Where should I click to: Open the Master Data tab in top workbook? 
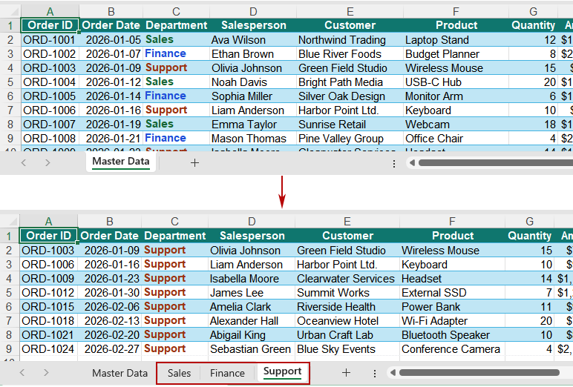pyautogui.click(x=120, y=162)
